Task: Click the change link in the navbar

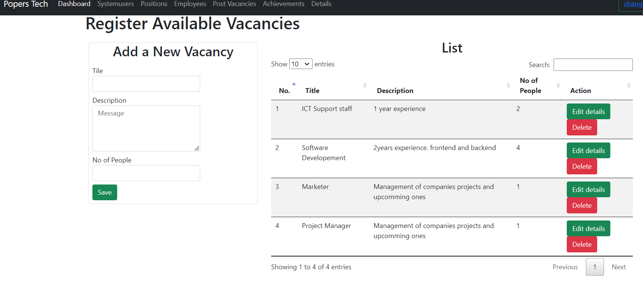Action: [x=633, y=4]
